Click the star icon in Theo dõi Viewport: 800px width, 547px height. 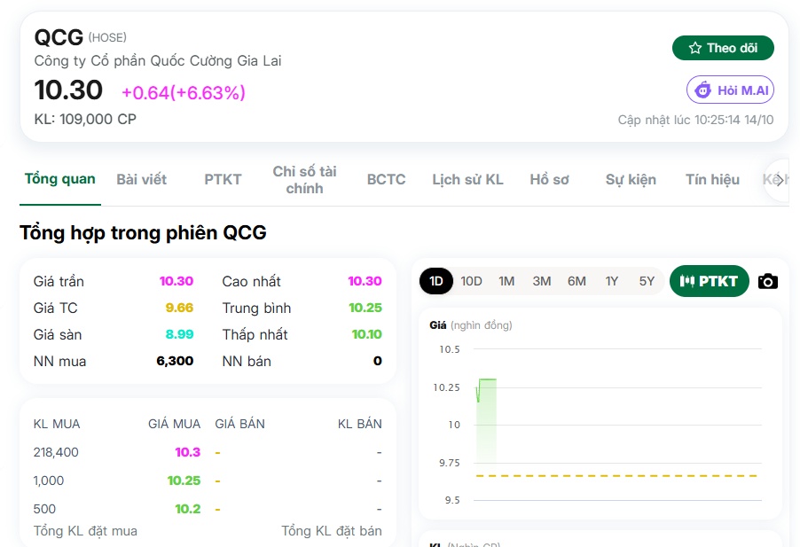[694, 48]
